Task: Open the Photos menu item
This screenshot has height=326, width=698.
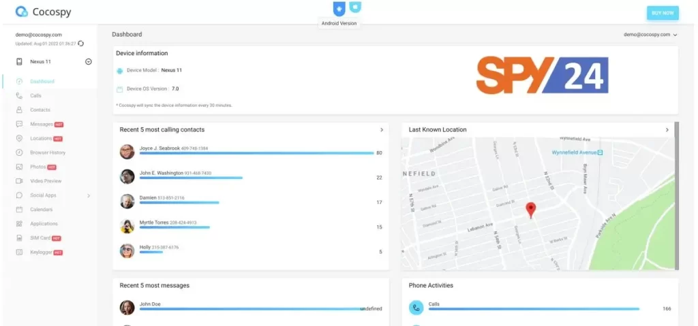Action: pos(38,167)
